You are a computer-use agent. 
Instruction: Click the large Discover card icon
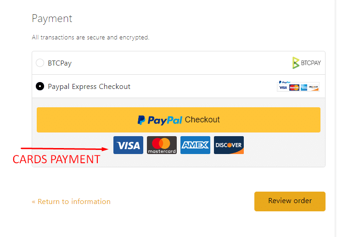click(x=229, y=145)
